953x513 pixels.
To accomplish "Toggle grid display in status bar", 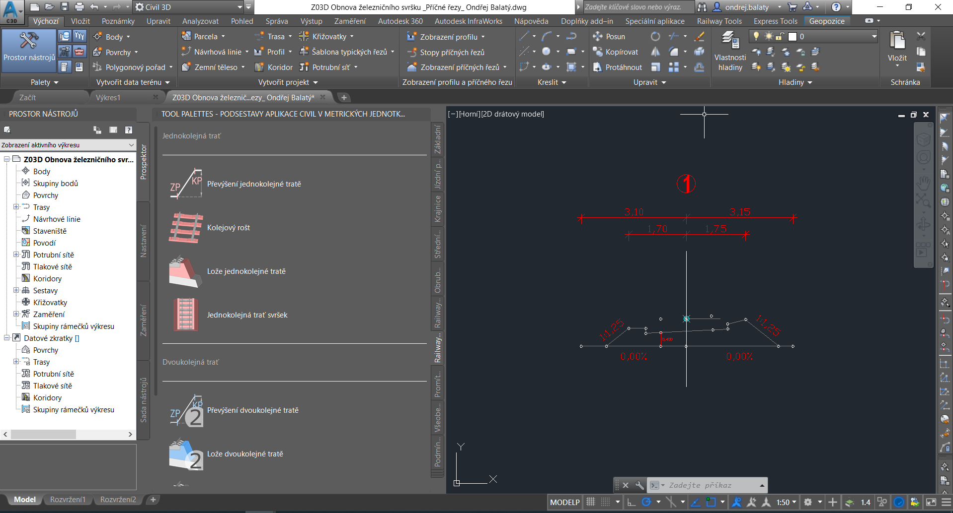I will (x=590, y=502).
